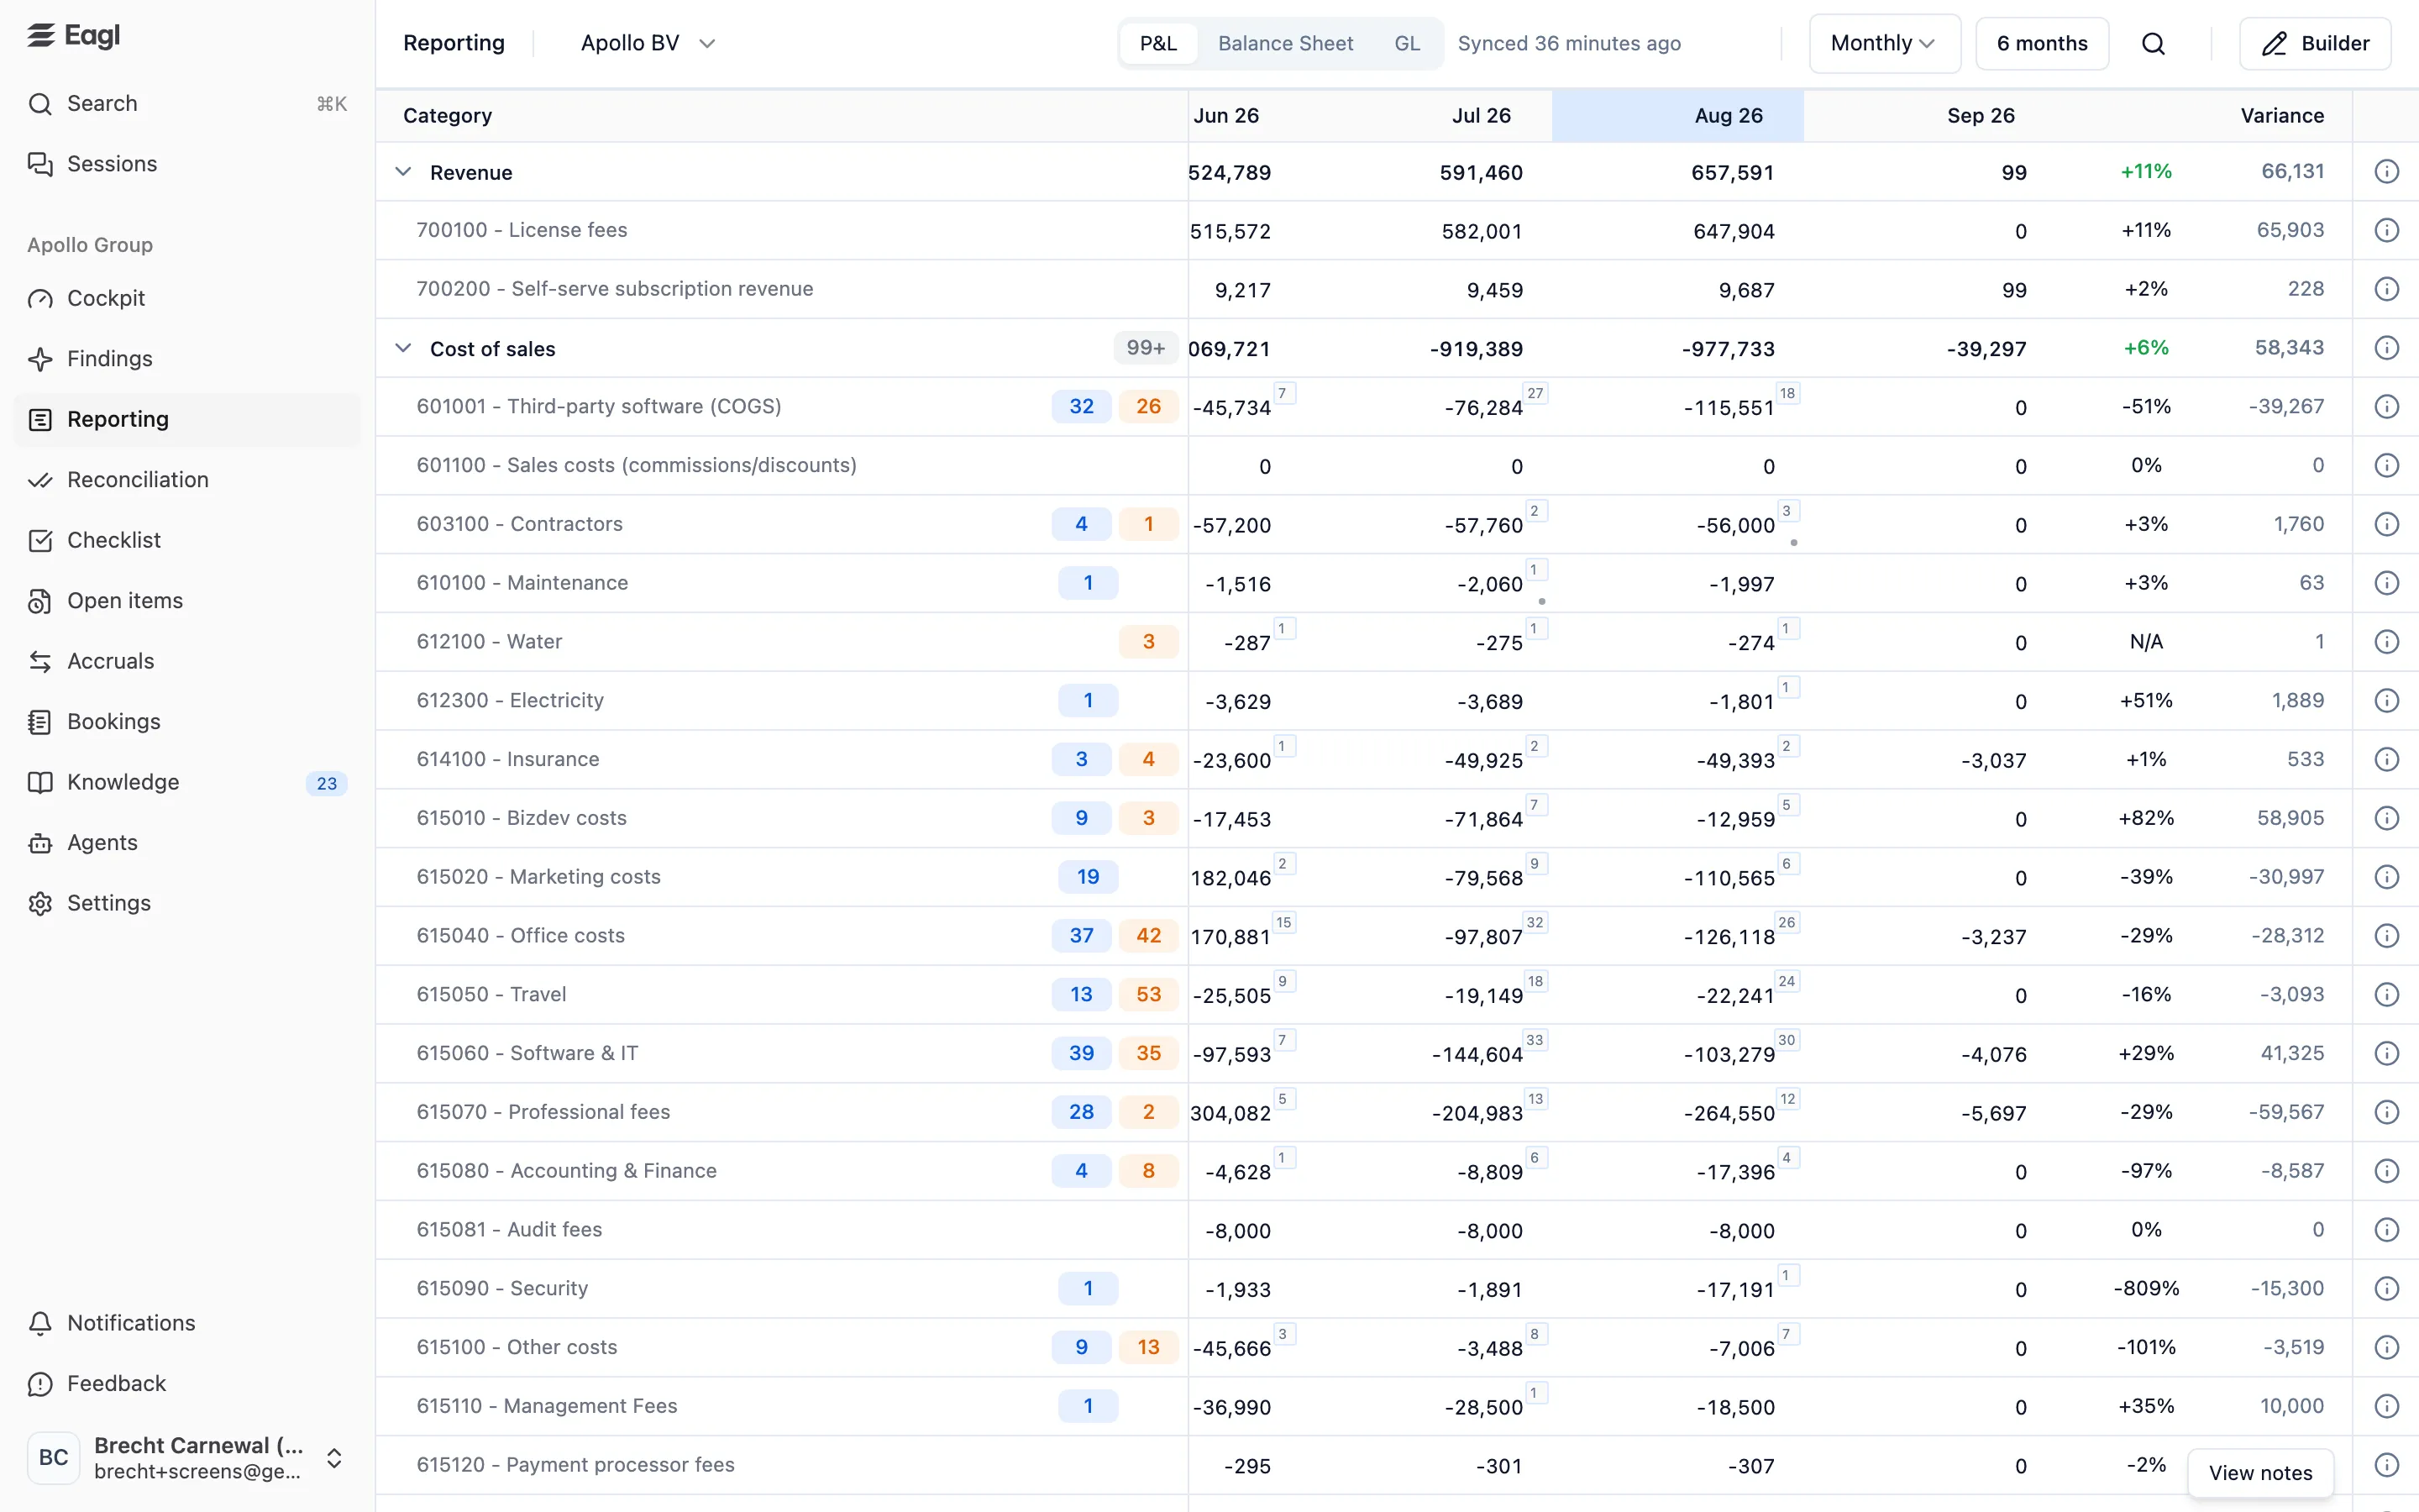The height and width of the screenshot is (1512, 2419).
Task: Collapse the Revenue category
Action: coord(403,172)
